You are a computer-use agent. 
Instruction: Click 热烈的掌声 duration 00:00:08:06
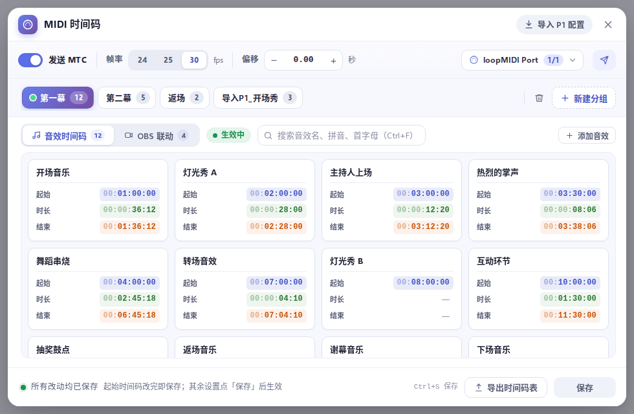(570, 210)
